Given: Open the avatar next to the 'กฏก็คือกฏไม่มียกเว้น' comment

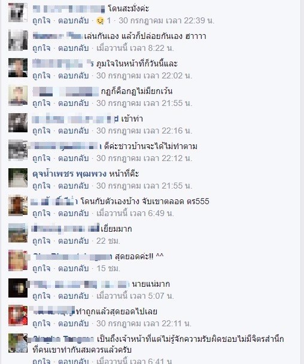Looking at the screenshot, I should pos(18,95).
